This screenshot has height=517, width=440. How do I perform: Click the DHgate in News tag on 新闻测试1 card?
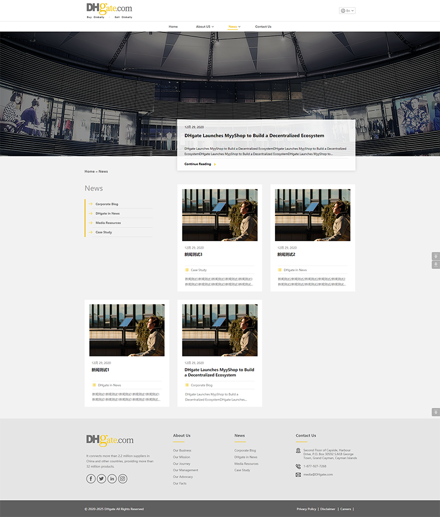[109, 385]
